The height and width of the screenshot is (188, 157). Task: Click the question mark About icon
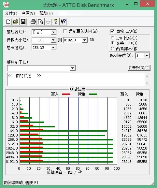[x=56, y=22]
